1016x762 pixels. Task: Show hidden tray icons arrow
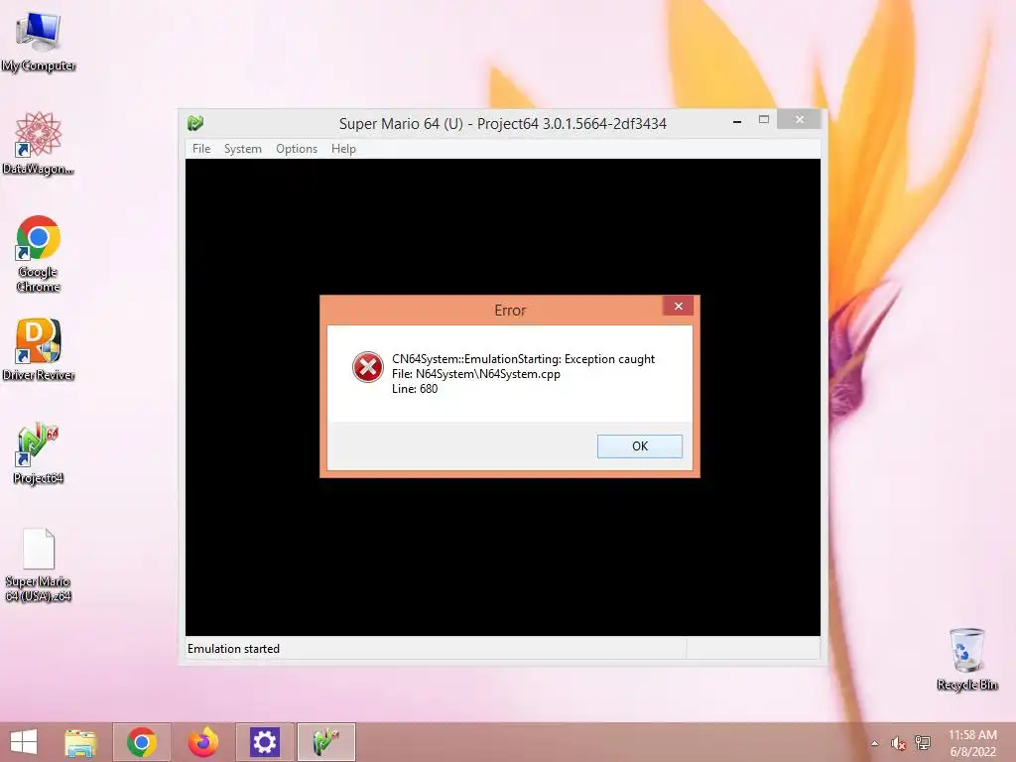(x=875, y=743)
